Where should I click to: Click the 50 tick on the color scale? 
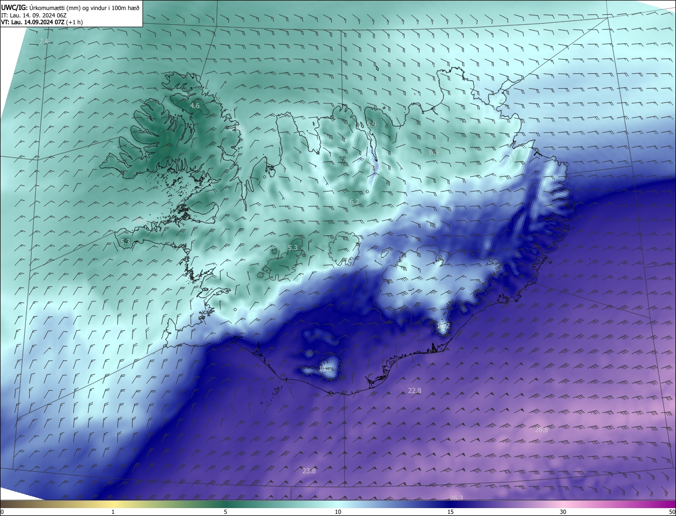(x=672, y=512)
